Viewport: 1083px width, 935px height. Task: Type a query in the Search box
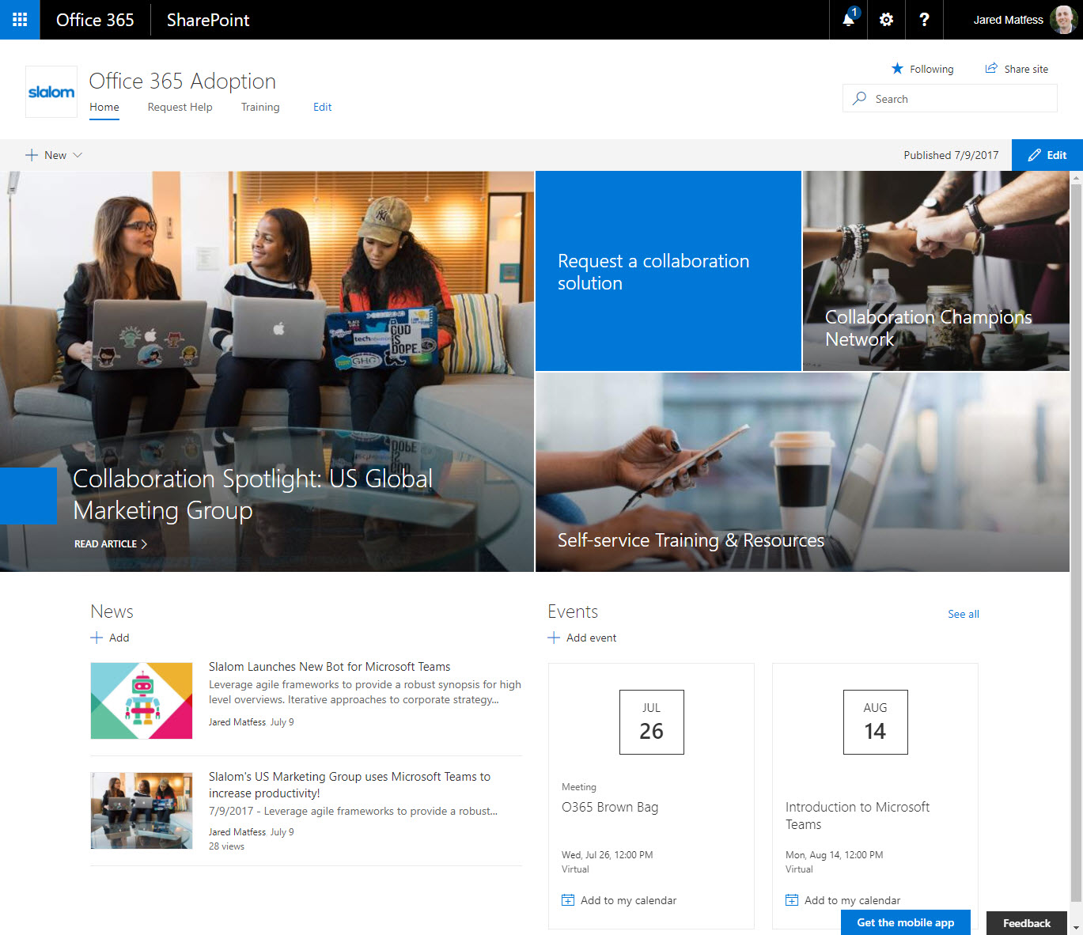949,98
